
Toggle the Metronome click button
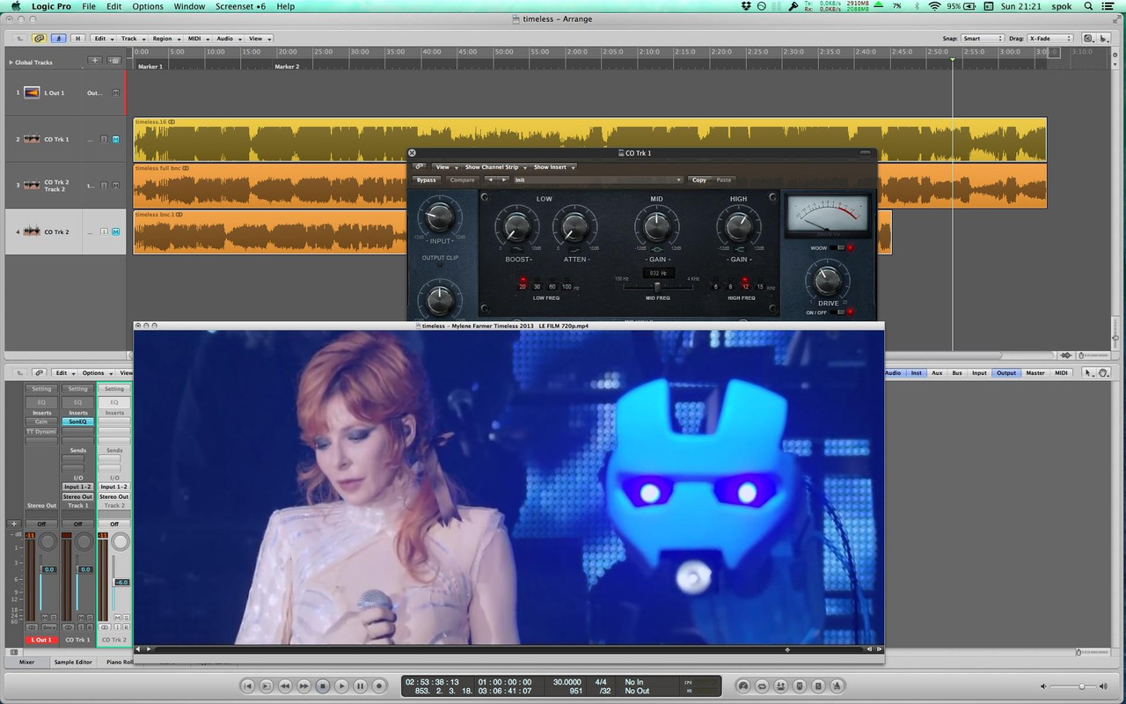point(837,686)
